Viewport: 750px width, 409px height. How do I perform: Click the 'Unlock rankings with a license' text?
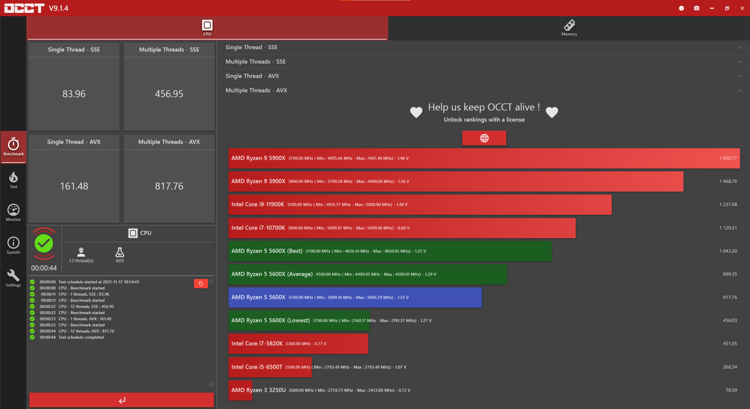click(x=484, y=120)
